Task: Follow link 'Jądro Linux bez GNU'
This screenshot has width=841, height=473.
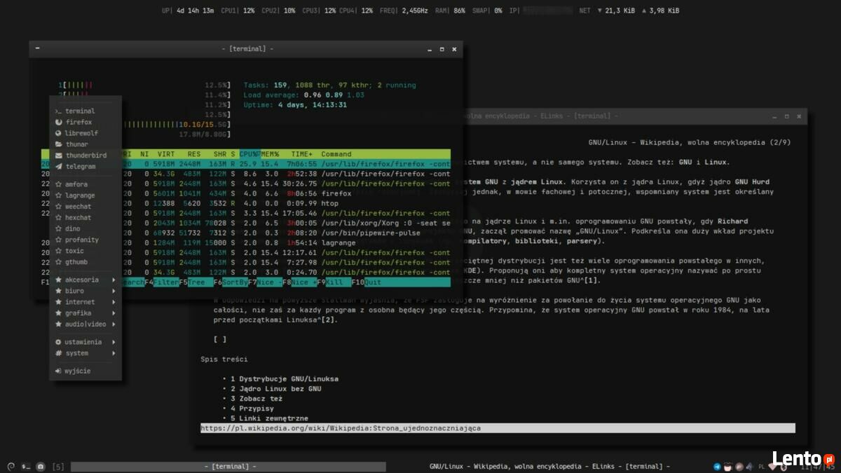Action: 280,389
